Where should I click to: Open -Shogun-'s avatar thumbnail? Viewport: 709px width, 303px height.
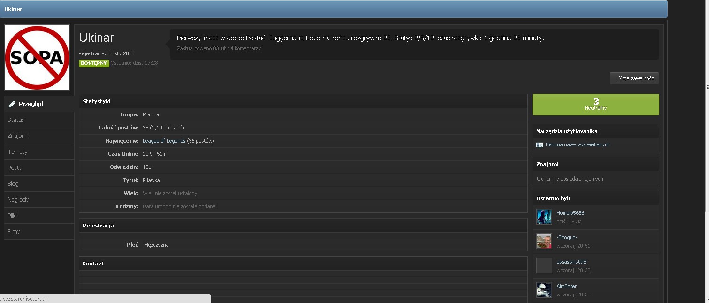coord(544,241)
